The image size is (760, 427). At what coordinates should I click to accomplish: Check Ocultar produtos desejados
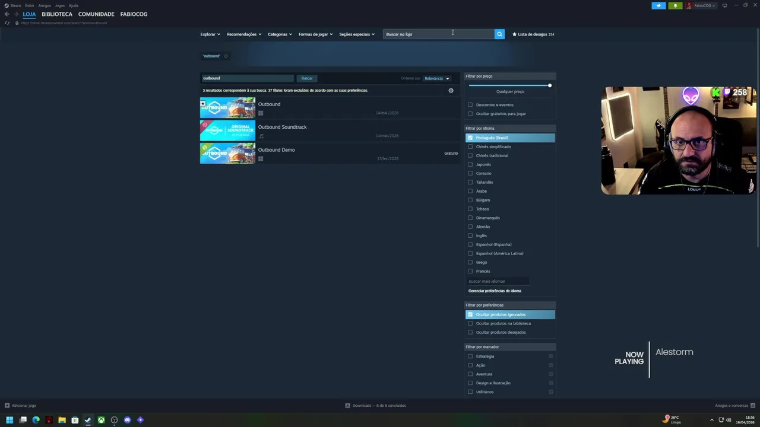470,332
